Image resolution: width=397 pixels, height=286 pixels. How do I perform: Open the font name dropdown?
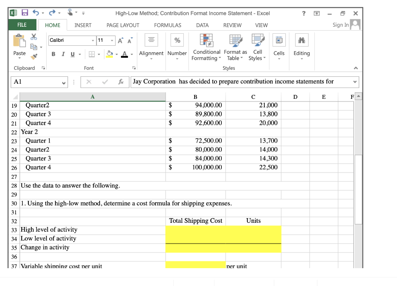click(x=93, y=40)
